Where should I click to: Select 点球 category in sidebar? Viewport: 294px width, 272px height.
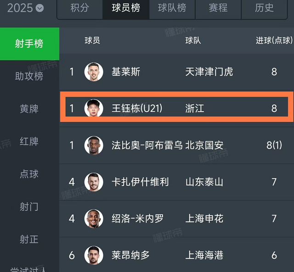[x=29, y=174]
